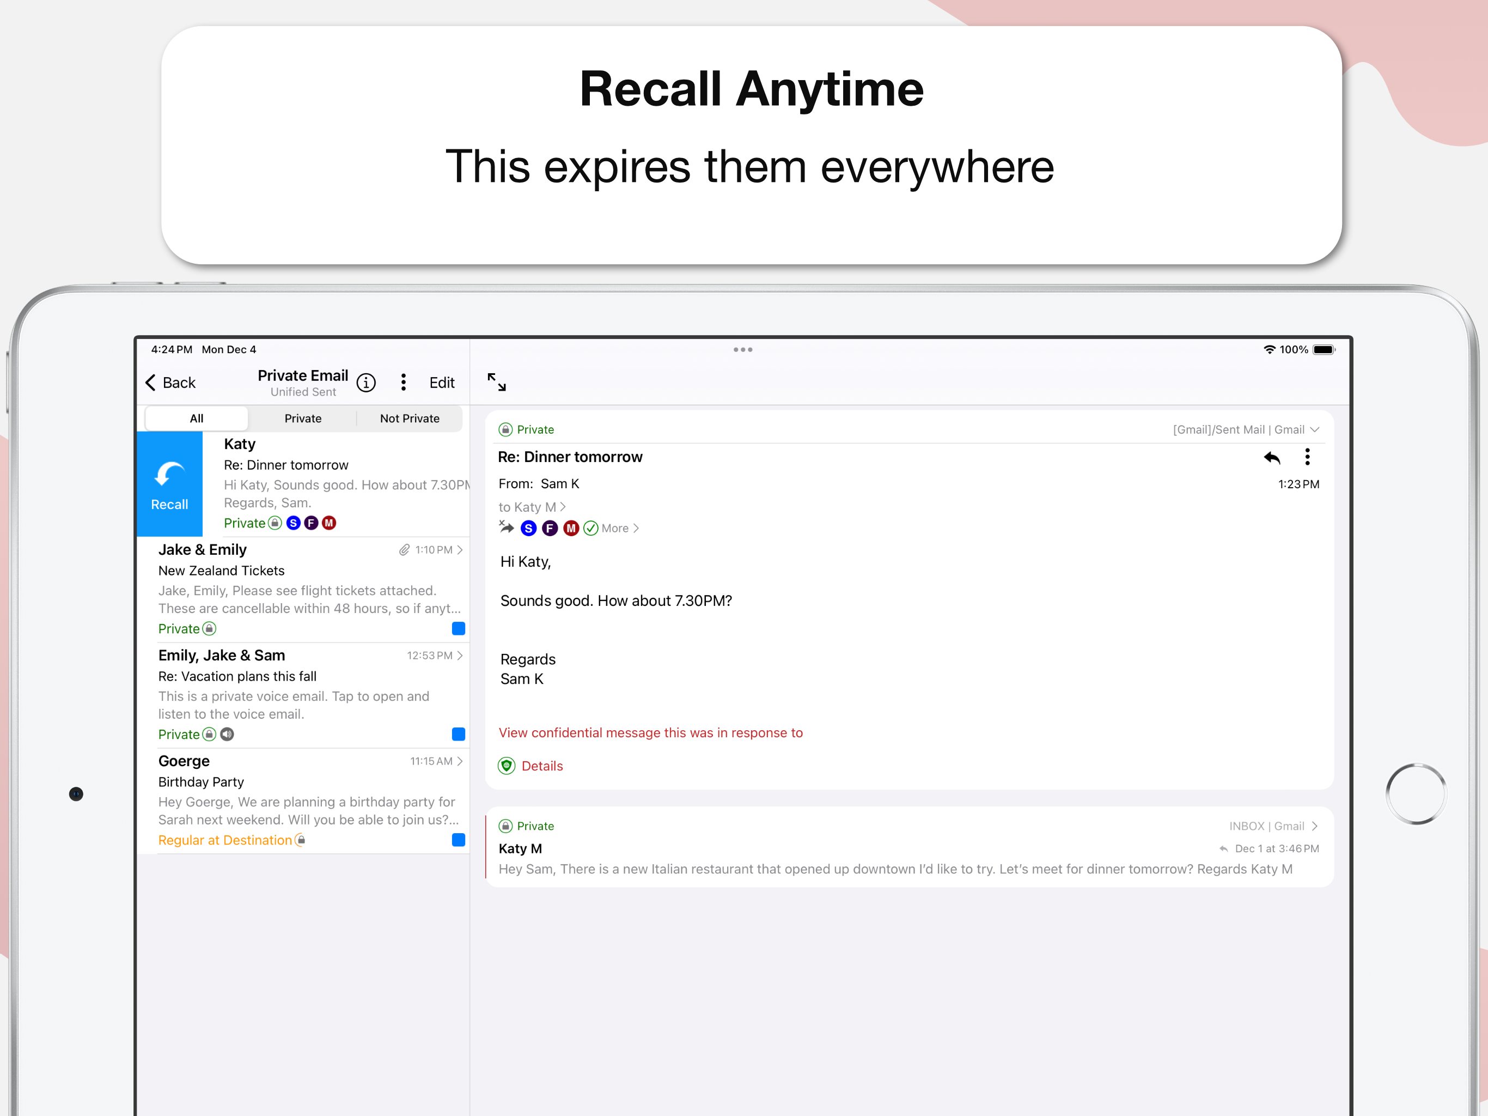This screenshot has width=1488, height=1116.
Task: Switch to the Private filter tab
Action: point(303,418)
